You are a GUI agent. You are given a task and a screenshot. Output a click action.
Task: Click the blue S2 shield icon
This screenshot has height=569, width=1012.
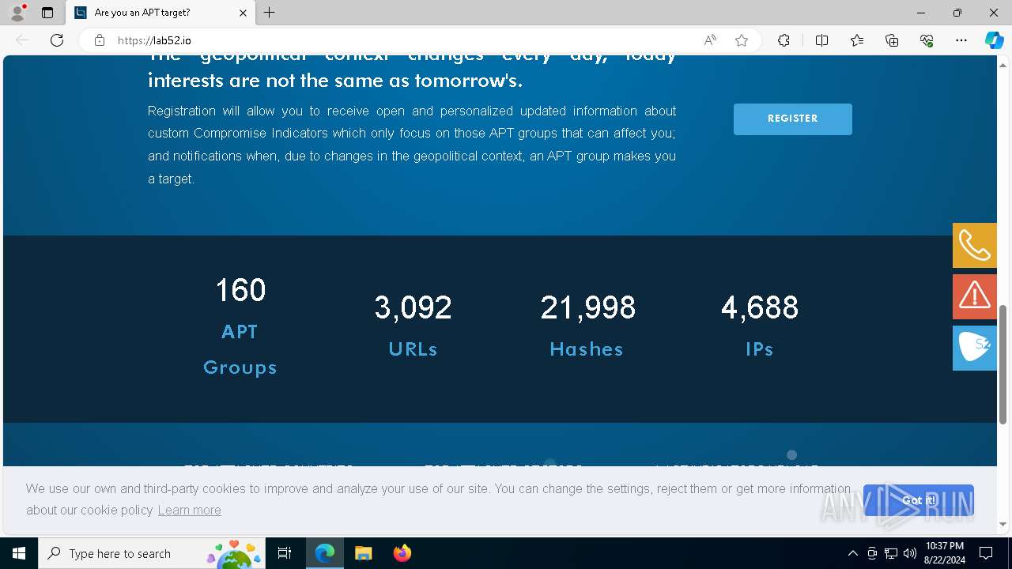[975, 348]
